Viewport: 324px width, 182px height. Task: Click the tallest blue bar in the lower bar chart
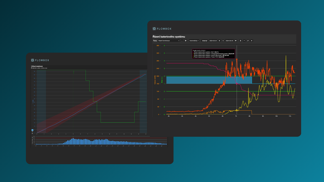[x=73, y=141]
